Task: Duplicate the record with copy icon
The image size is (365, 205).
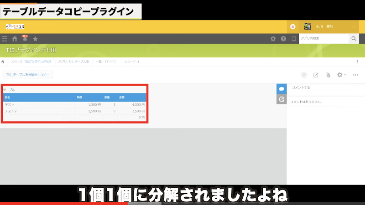Action: pyautogui.click(x=328, y=75)
